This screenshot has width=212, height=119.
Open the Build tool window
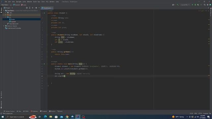pyautogui.click(x=60, y=111)
